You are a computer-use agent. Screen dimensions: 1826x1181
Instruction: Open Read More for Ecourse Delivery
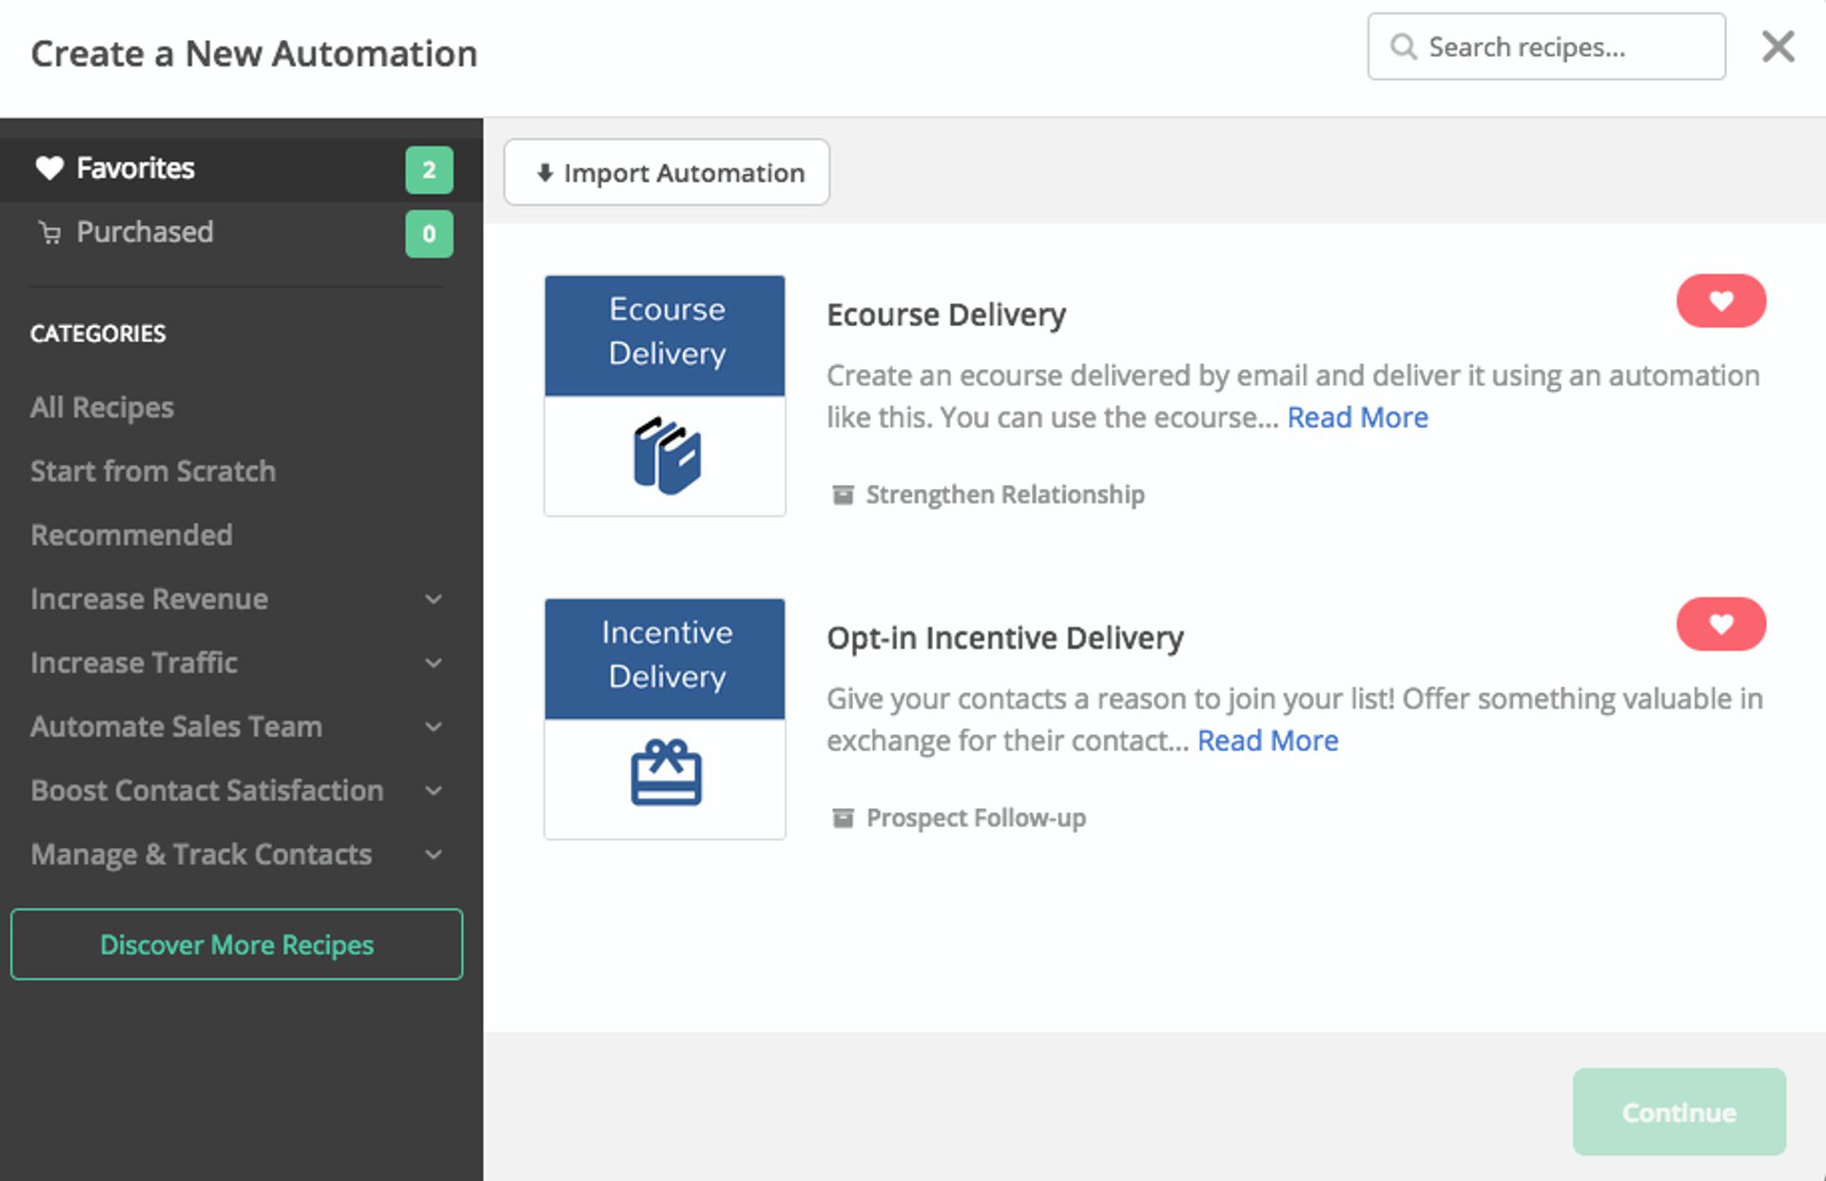[x=1357, y=416]
